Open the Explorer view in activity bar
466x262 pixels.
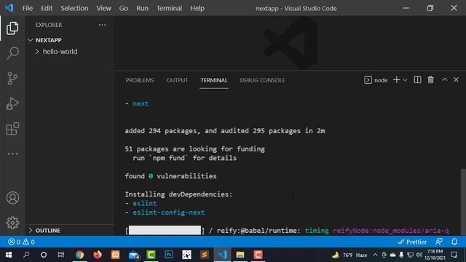12,28
